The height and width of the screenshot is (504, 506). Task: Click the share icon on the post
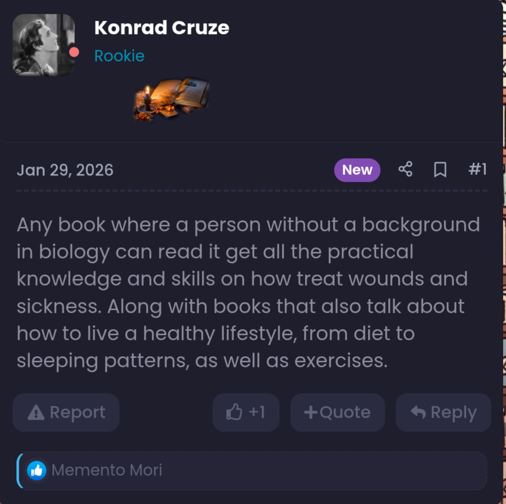coord(405,169)
